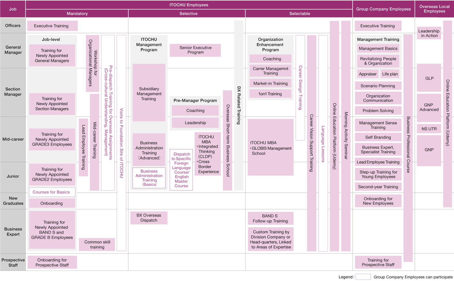The height and width of the screenshot is (281, 454).
Task: Click Training for Newly Appointed GRADE2 Employees
Action: click(x=52, y=174)
